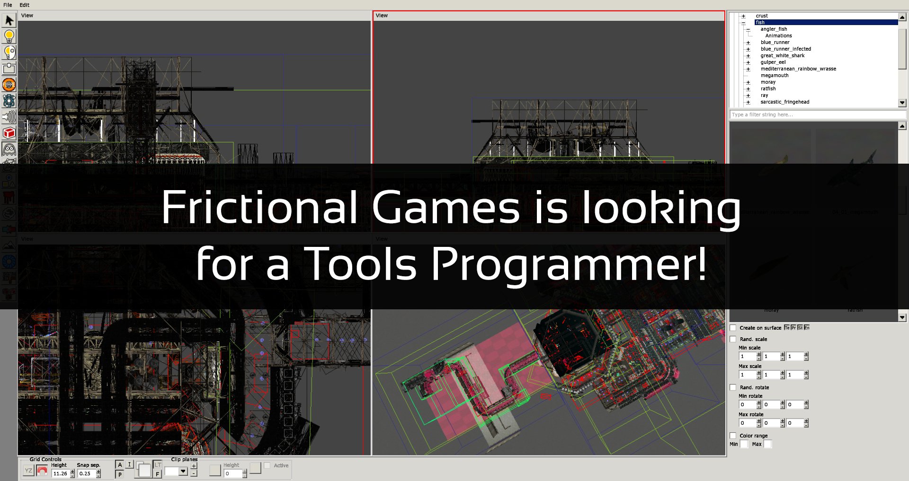Expand the great_white_shark tree node
Image resolution: width=909 pixels, height=481 pixels.
748,56
